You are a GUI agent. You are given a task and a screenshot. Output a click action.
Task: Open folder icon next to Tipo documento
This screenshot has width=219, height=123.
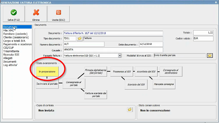click(x=80, y=38)
